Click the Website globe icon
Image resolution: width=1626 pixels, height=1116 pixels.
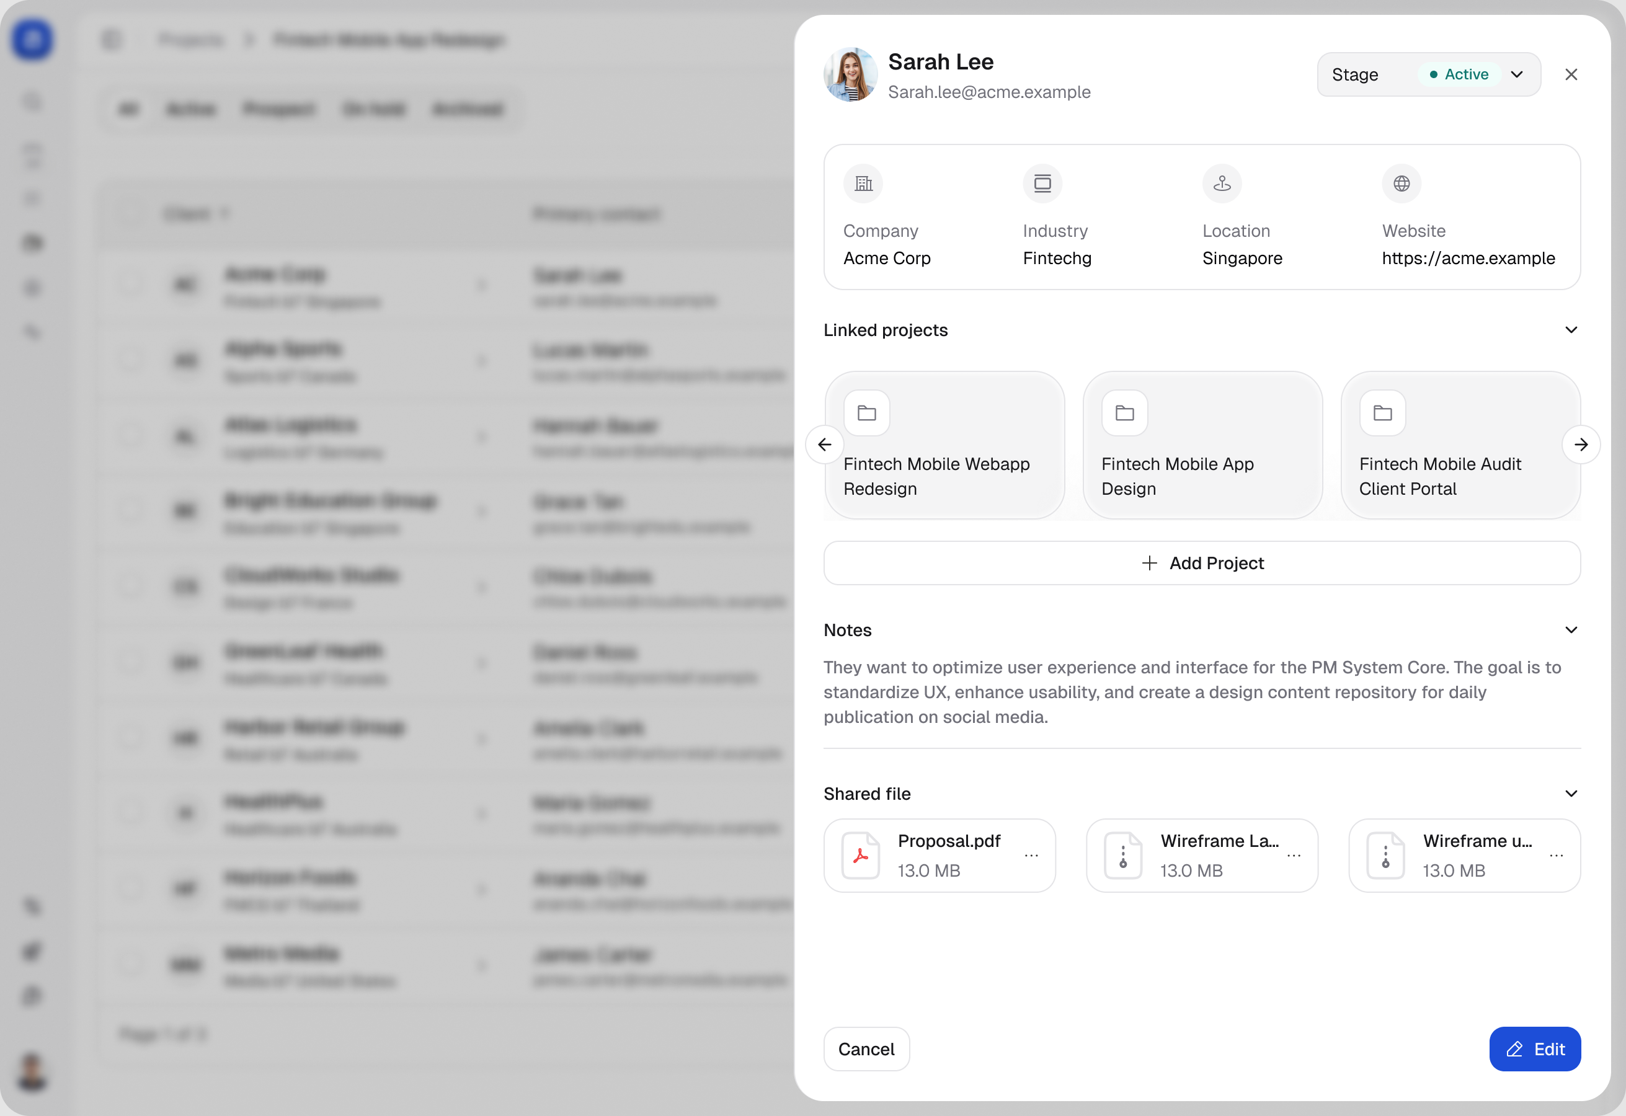point(1402,184)
